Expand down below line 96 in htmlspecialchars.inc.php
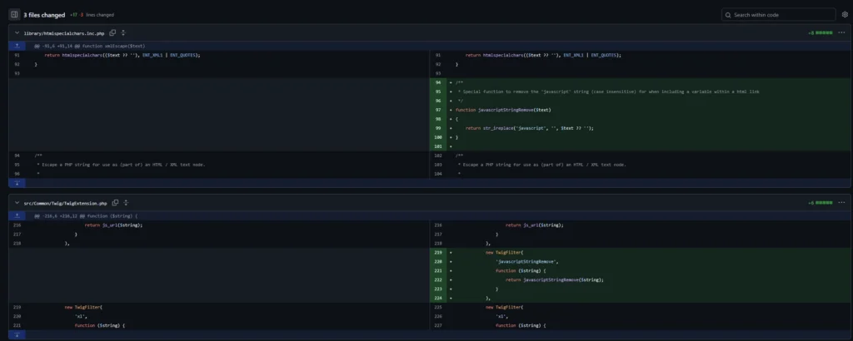853x341 pixels. [x=17, y=183]
